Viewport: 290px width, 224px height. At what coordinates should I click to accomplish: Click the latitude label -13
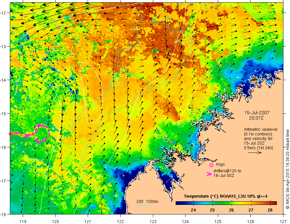4,46
